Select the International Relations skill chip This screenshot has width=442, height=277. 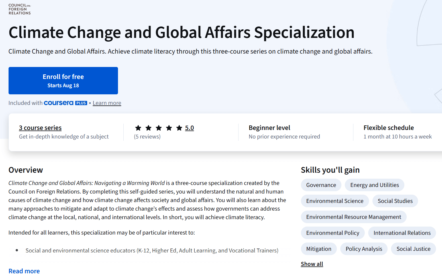(402, 233)
